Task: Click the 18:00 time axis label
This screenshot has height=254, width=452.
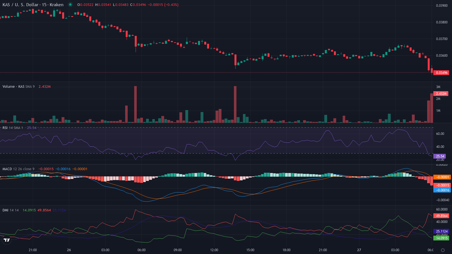Action: point(286,250)
